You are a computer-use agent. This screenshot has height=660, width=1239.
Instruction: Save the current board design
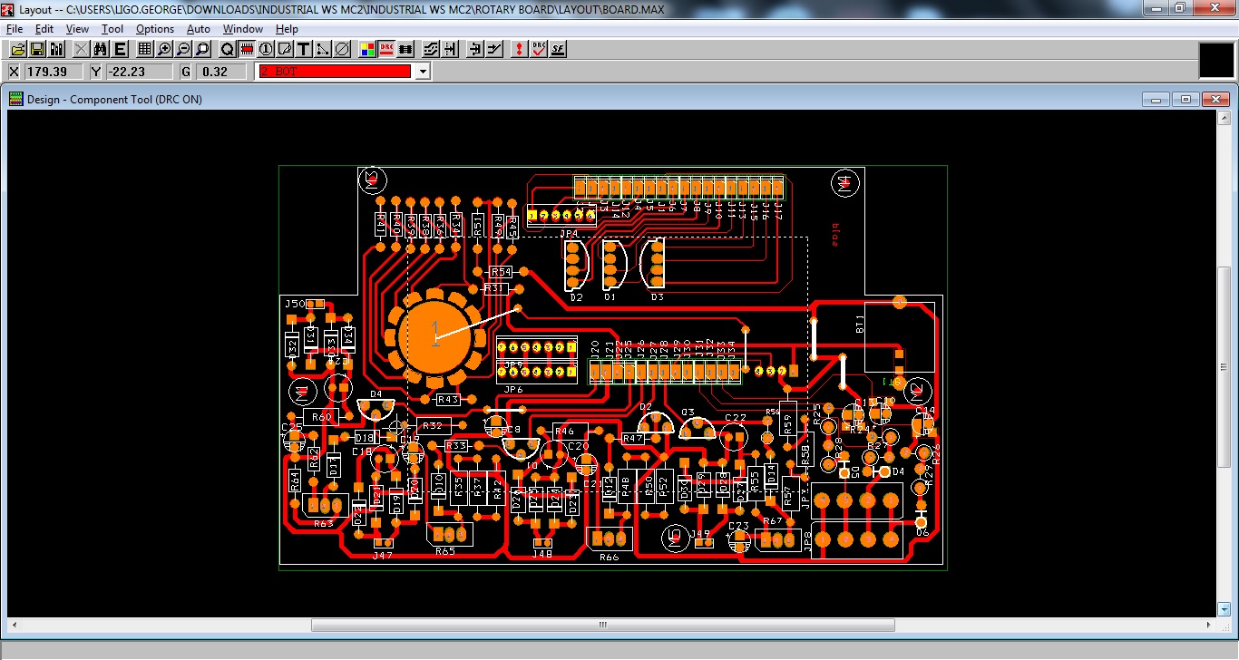point(36,49)
